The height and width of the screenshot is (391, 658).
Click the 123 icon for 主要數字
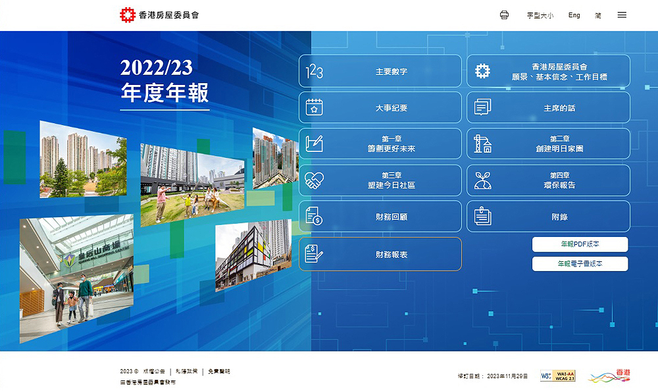pyautogui.click(x=315, y=71)
